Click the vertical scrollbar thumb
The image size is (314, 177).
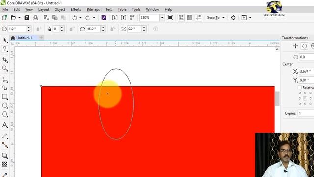click(277, 98)
